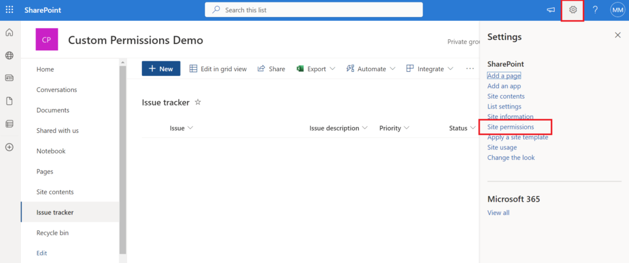Open the MM account profile avatar

pyautogui.click(x=617, y=10)
